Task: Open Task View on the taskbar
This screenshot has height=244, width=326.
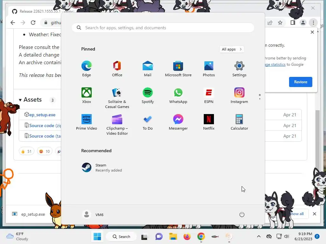Action: point(144,236)
